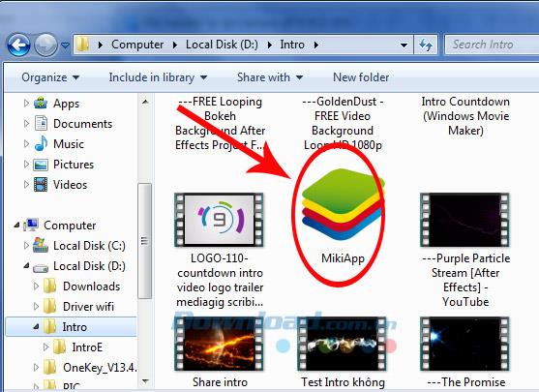Focus the Search Intro field
The height and width of the screenshot is (392, 539).
click(x=492, y=45)
